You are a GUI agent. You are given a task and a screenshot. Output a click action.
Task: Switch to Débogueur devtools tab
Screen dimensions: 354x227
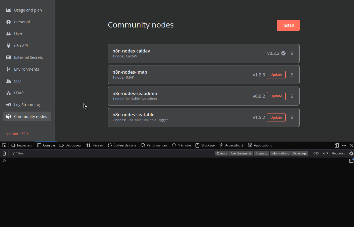(71, 145)
